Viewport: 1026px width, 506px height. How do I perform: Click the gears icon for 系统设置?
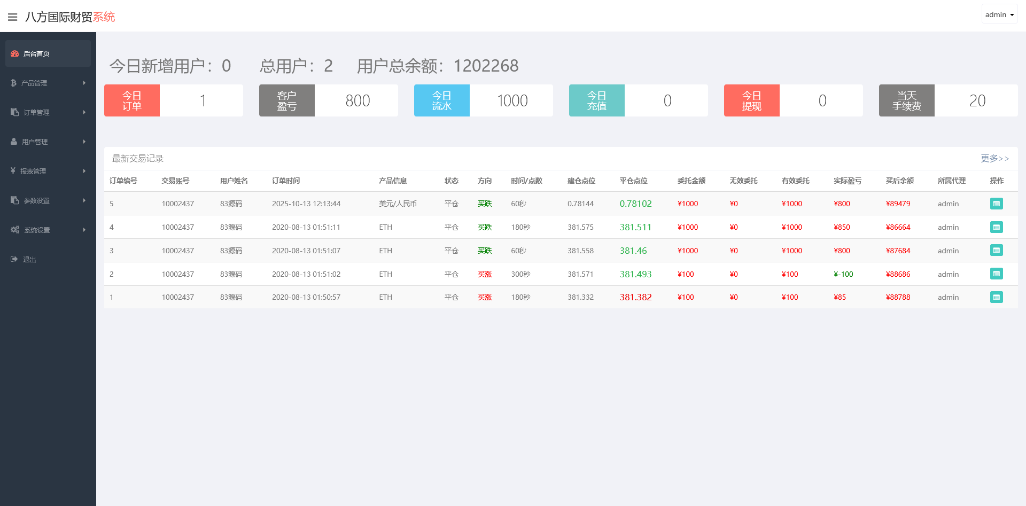coord(15,230)
